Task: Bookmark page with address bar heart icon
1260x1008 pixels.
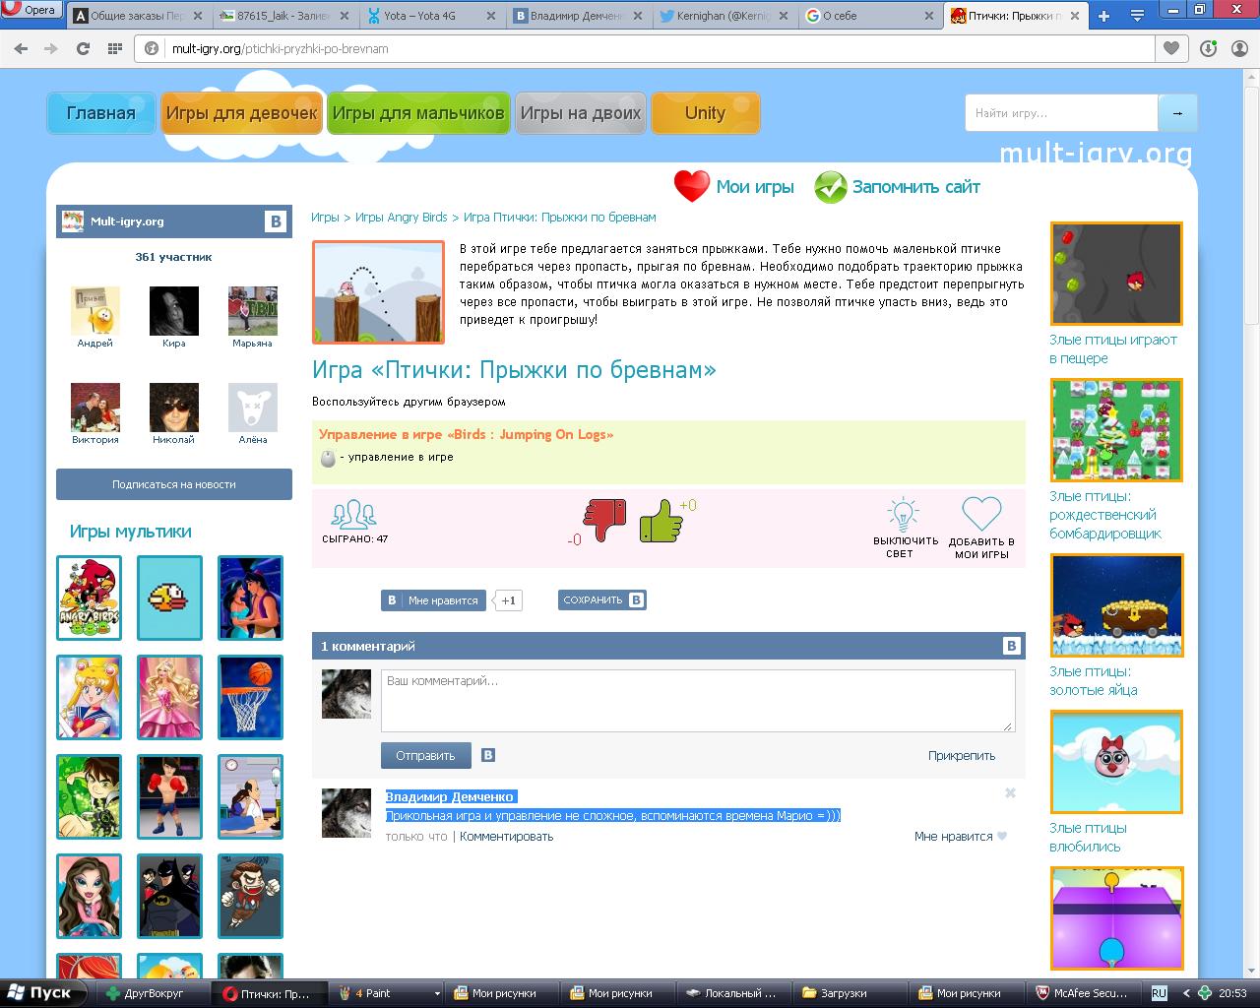Action: [1170, 48]
